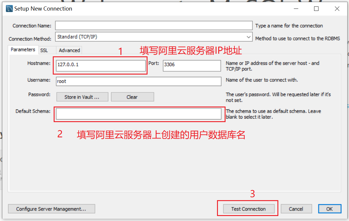The image size is (349, 221).
Task: Click Store in Vault button
Action: click(82, 97)
